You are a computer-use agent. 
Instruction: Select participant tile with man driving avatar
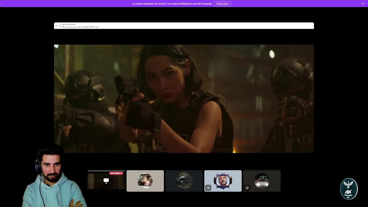pyautogui.click(x=145, y=181)
